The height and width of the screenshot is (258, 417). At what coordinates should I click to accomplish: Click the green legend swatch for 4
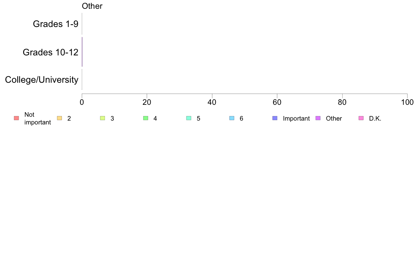146,118
